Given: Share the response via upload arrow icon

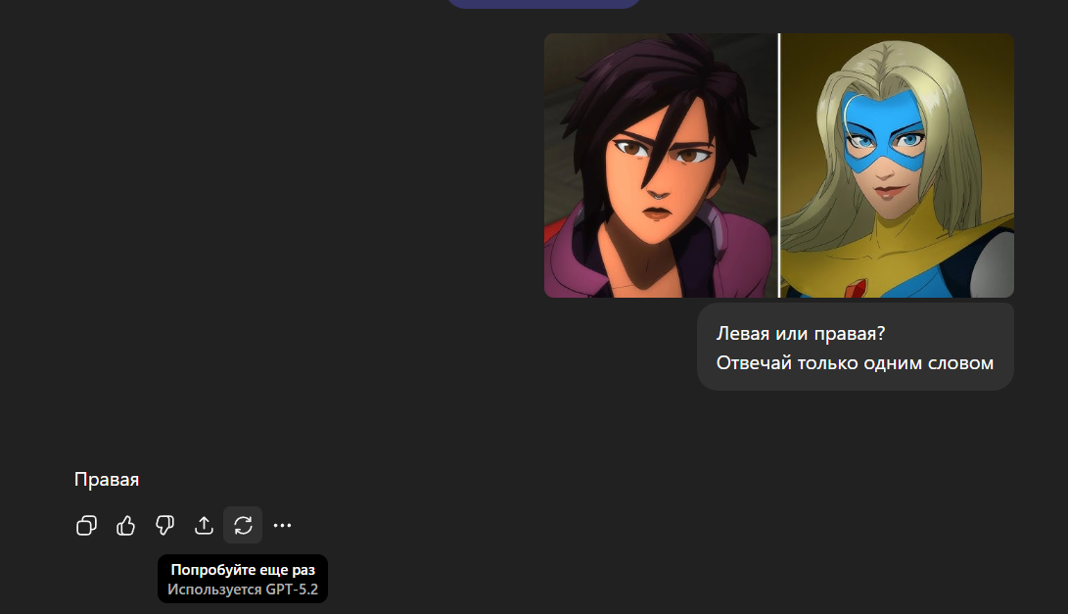Looking at the screenshot, I should 204,526.
